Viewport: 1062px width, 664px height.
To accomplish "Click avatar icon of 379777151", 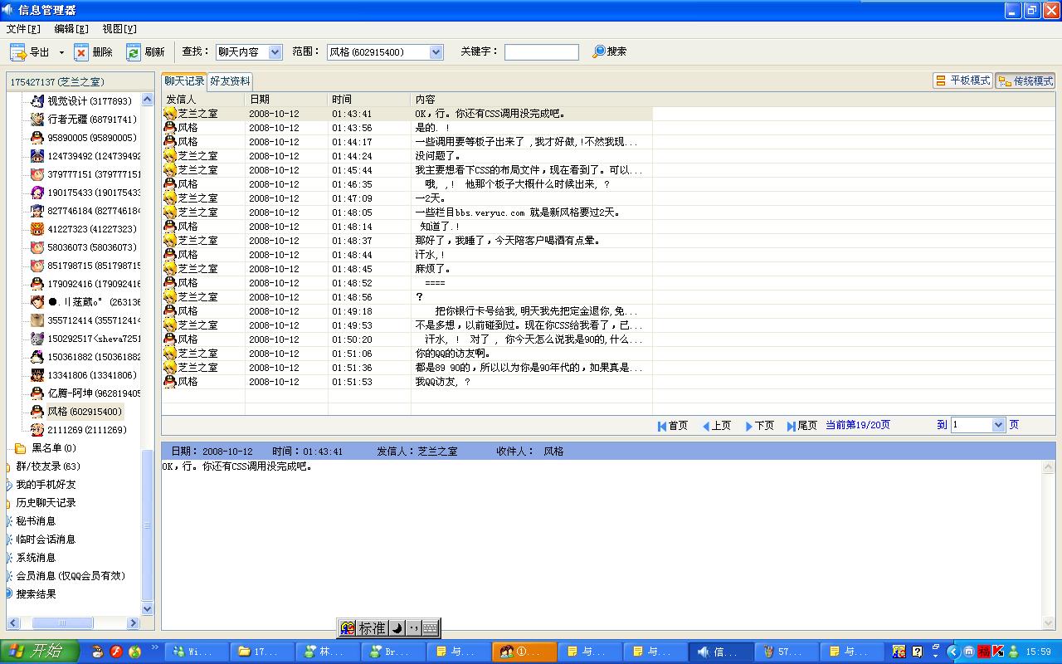I will coord(37,174).
